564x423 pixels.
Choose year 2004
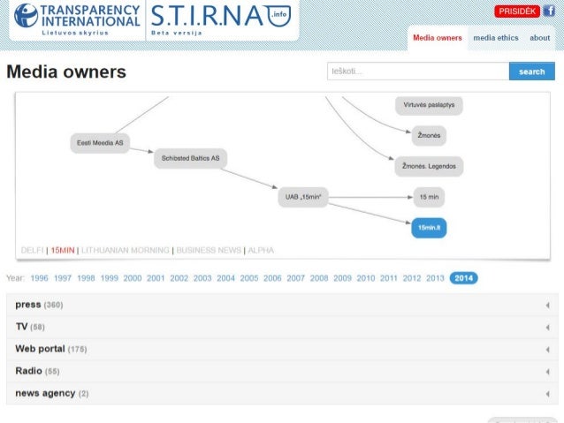(226, 278)
